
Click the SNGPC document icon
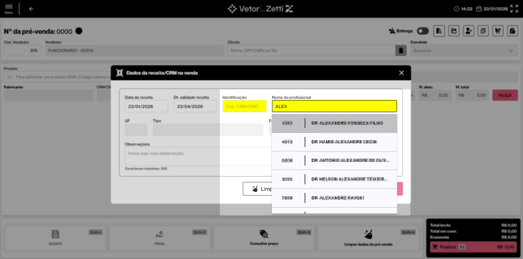pyautogui.click(x=55, y=234)
